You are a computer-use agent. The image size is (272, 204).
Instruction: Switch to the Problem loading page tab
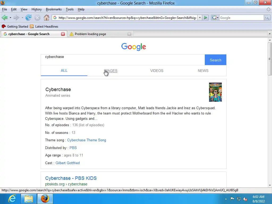[100, 34]
